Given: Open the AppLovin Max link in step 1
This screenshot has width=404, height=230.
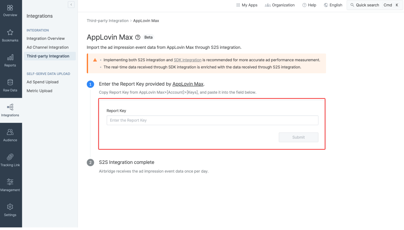Looking at the screenshot, I should pos(188,84).
